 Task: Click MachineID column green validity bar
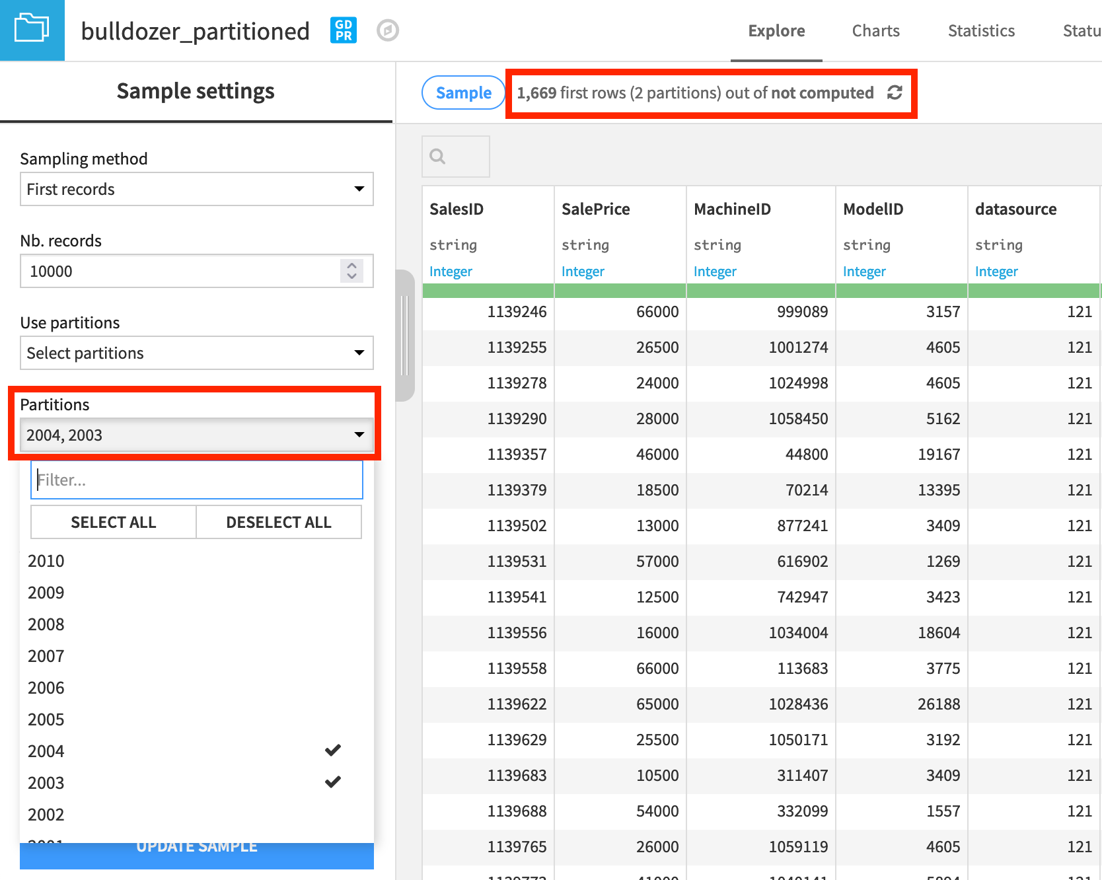click(761, 291)
